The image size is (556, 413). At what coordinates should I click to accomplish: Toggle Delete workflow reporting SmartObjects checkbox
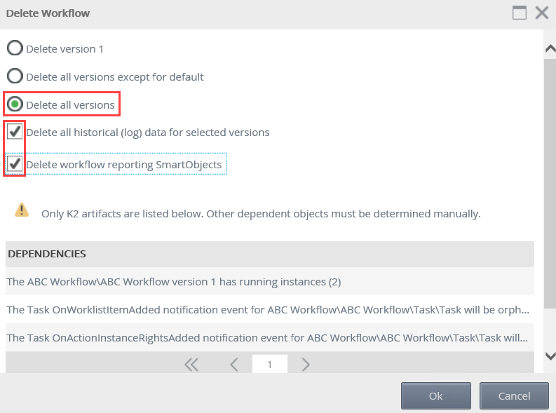(x=14, y=164)
